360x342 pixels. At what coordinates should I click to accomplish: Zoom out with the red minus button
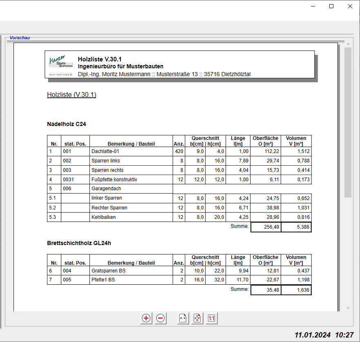[161, 318]
